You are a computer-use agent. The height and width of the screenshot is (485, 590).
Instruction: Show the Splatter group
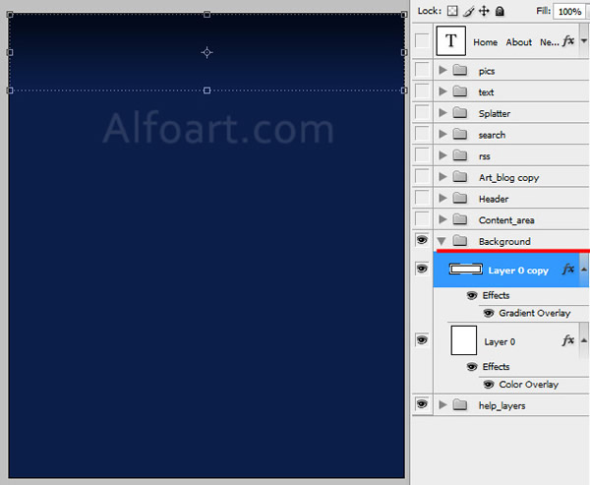pos(422,112)
